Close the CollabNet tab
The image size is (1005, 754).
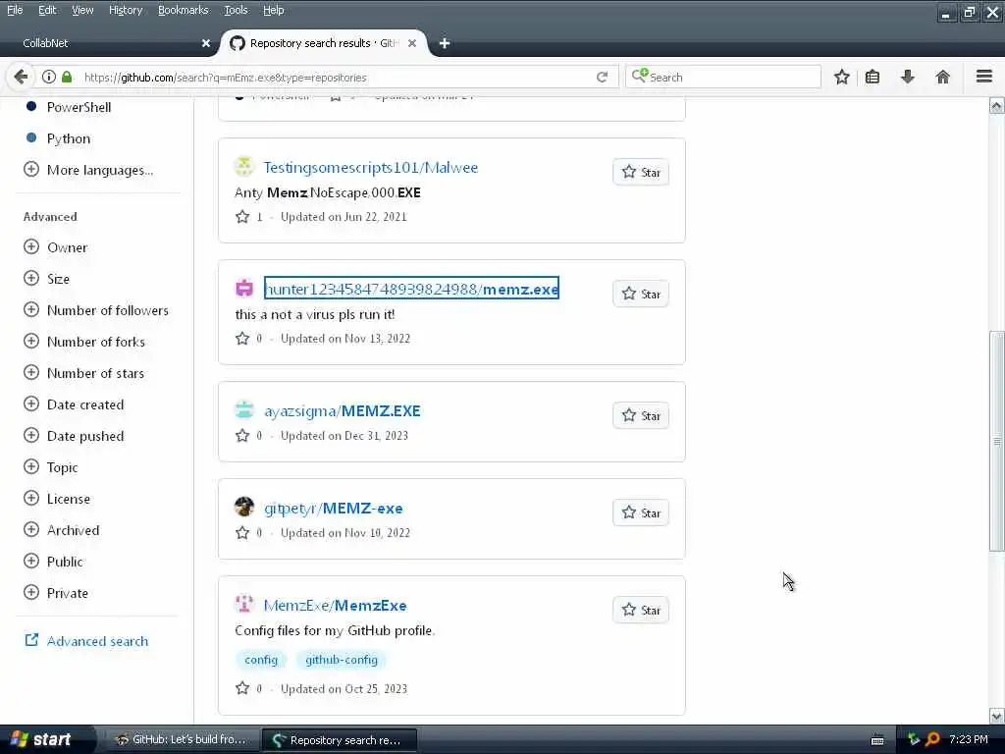click(206, 43)
